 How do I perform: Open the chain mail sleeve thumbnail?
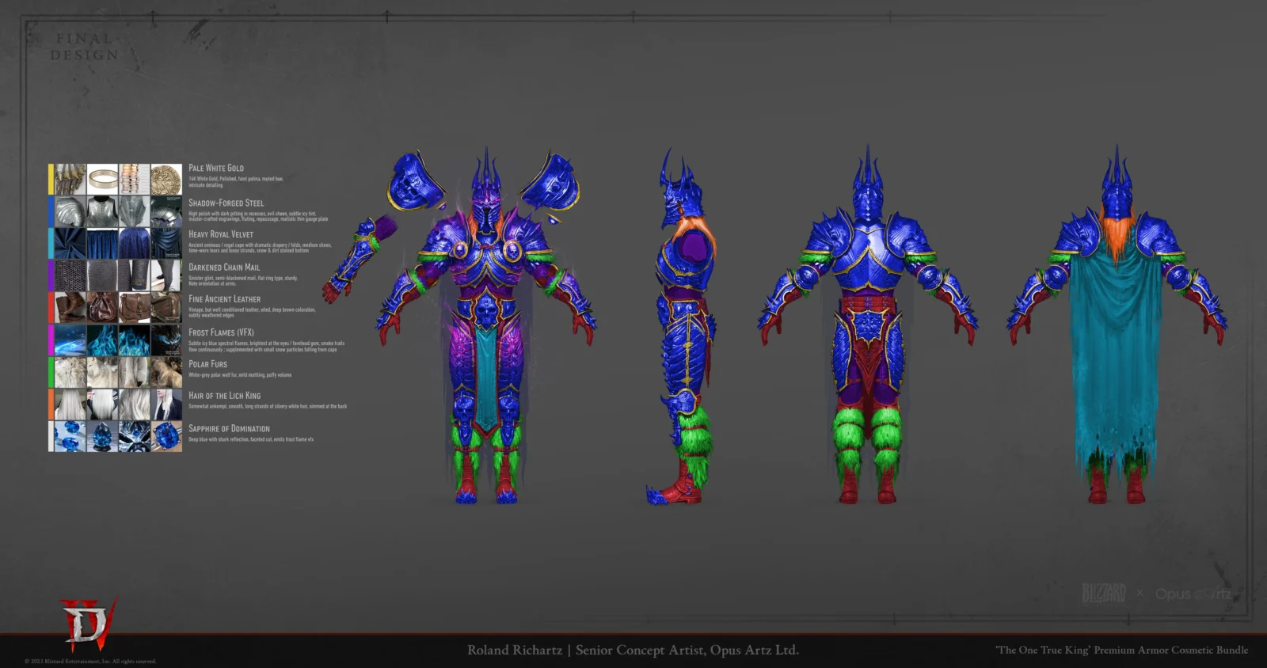point(134,275)
